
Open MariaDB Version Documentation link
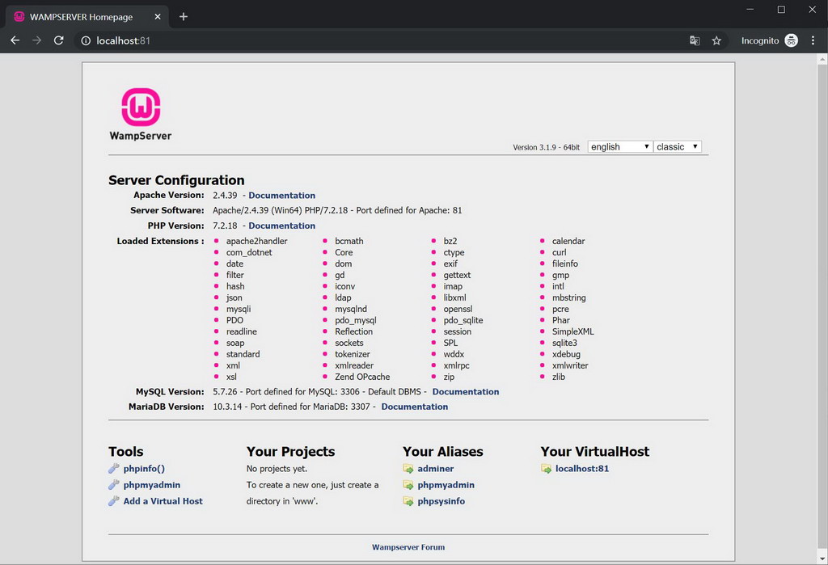(x=415, y=407)
